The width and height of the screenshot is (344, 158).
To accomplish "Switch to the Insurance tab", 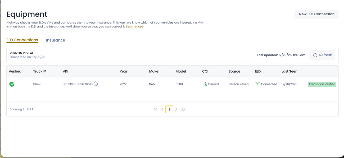I will click(55, 40).
